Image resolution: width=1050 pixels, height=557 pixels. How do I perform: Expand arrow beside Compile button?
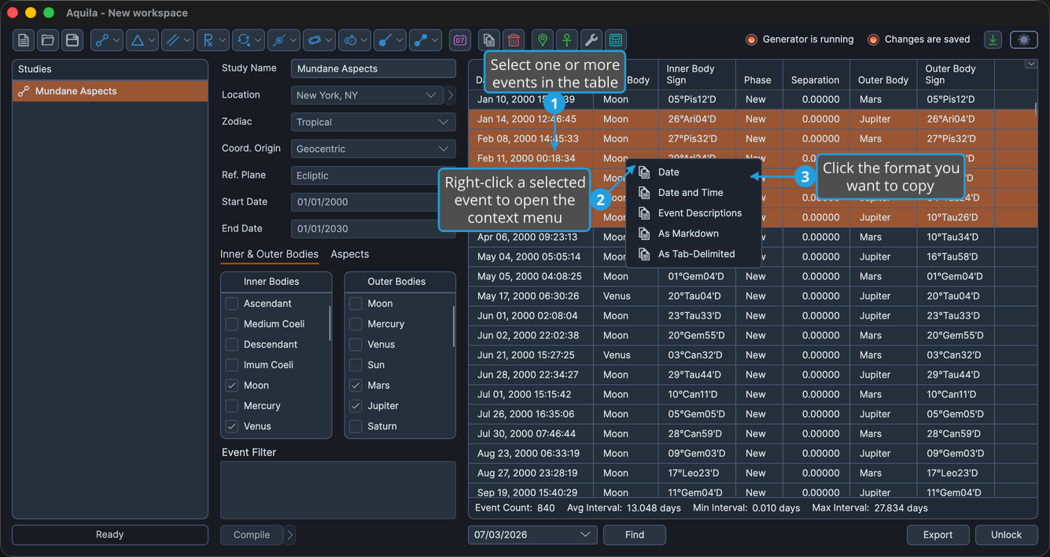click(290, 535)
